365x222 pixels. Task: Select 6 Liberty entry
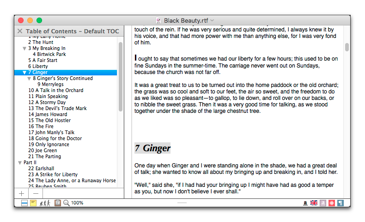tap(38, 67)
